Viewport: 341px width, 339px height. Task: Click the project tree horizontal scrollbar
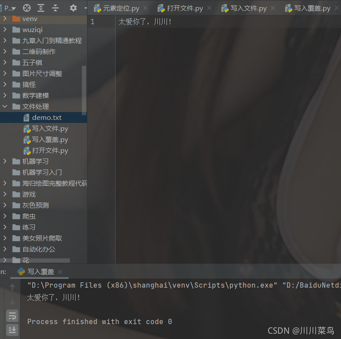(35, 260)
